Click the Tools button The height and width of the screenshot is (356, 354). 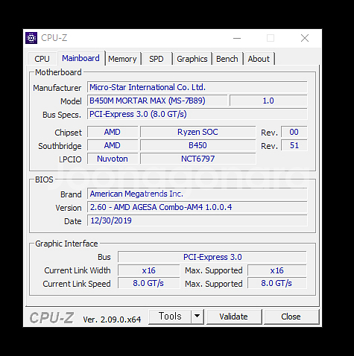point(170,317)
